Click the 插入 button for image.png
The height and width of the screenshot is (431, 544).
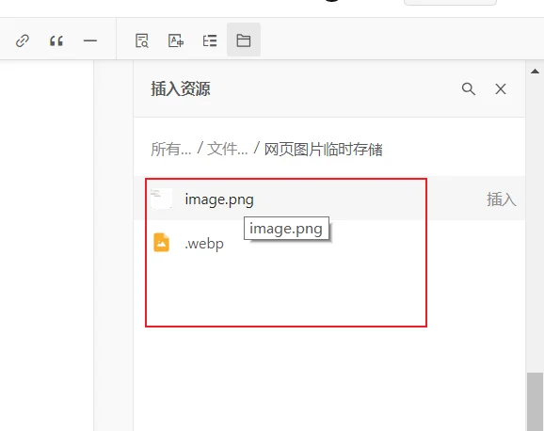[501, 200]
